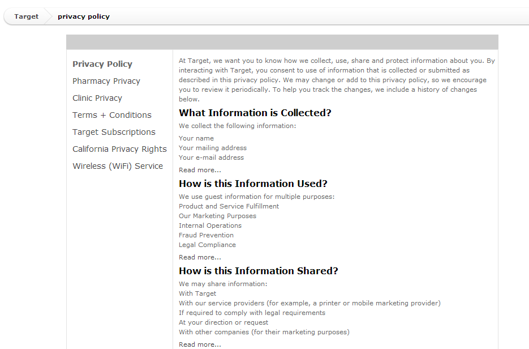Open the California Privacy Rights link
This screenshot has width=529, height=349.
[x=120, y=149]
